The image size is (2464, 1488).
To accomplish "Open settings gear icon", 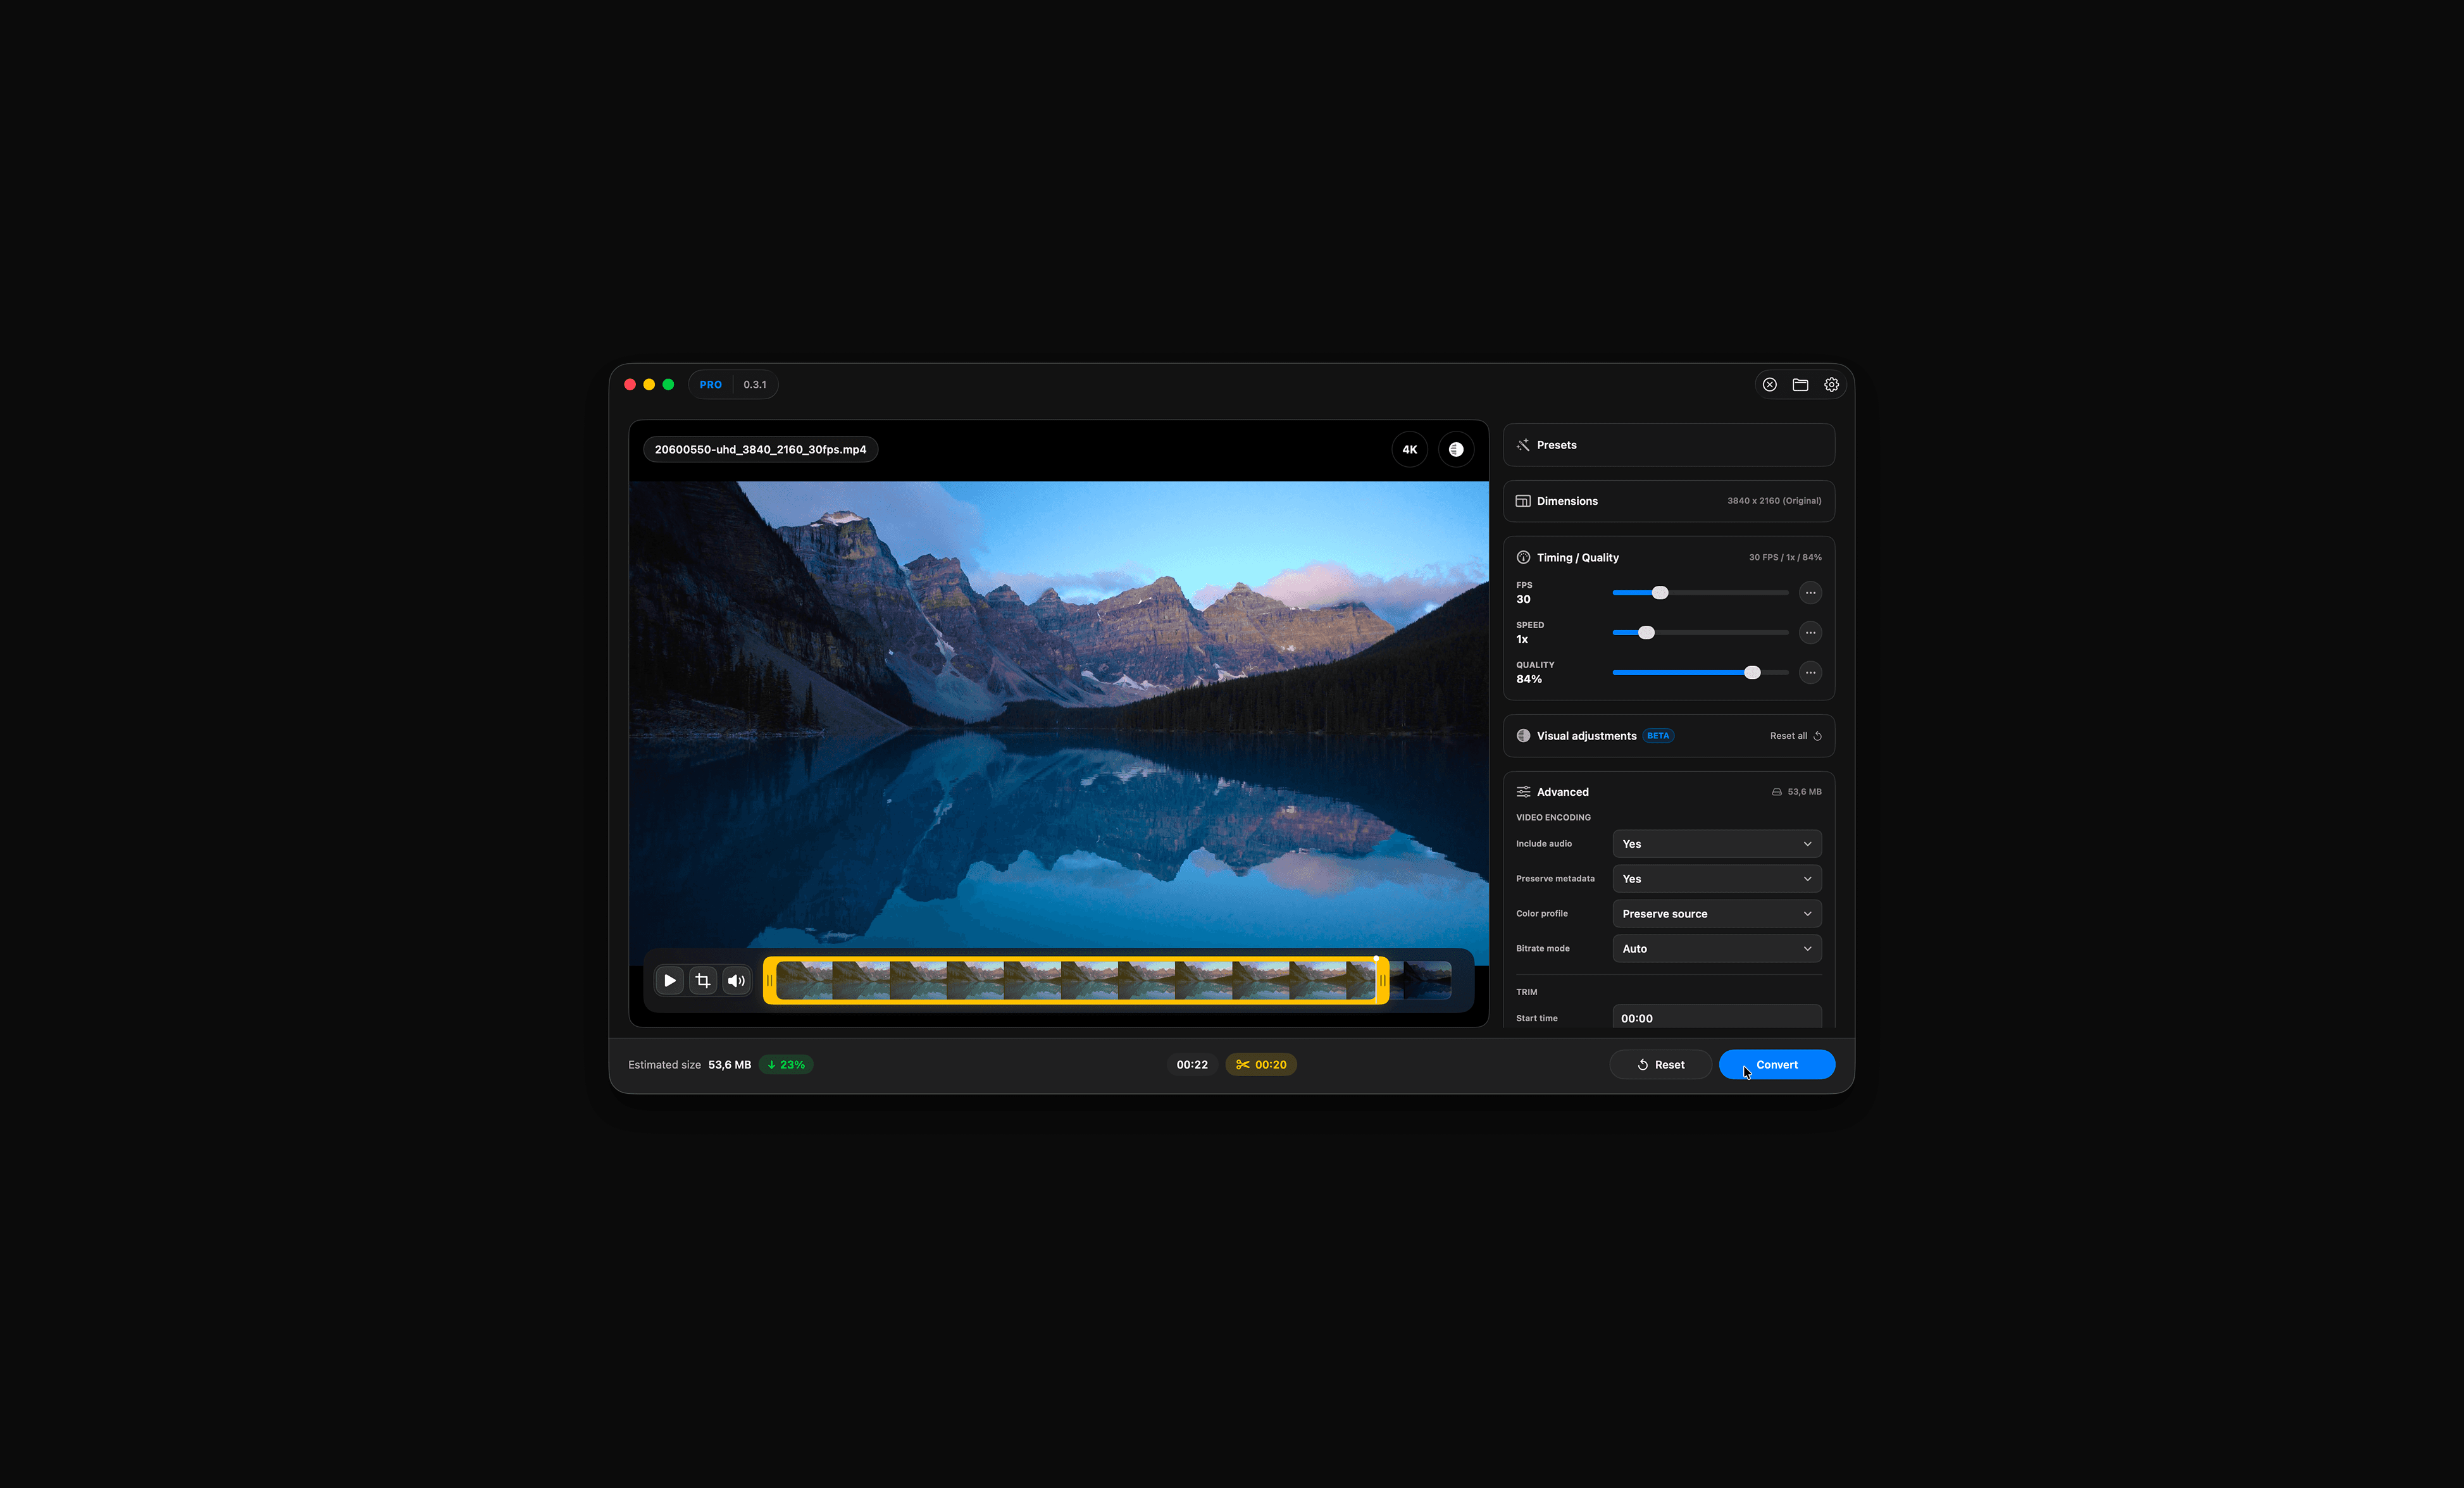I will (x=1831, y=384).
